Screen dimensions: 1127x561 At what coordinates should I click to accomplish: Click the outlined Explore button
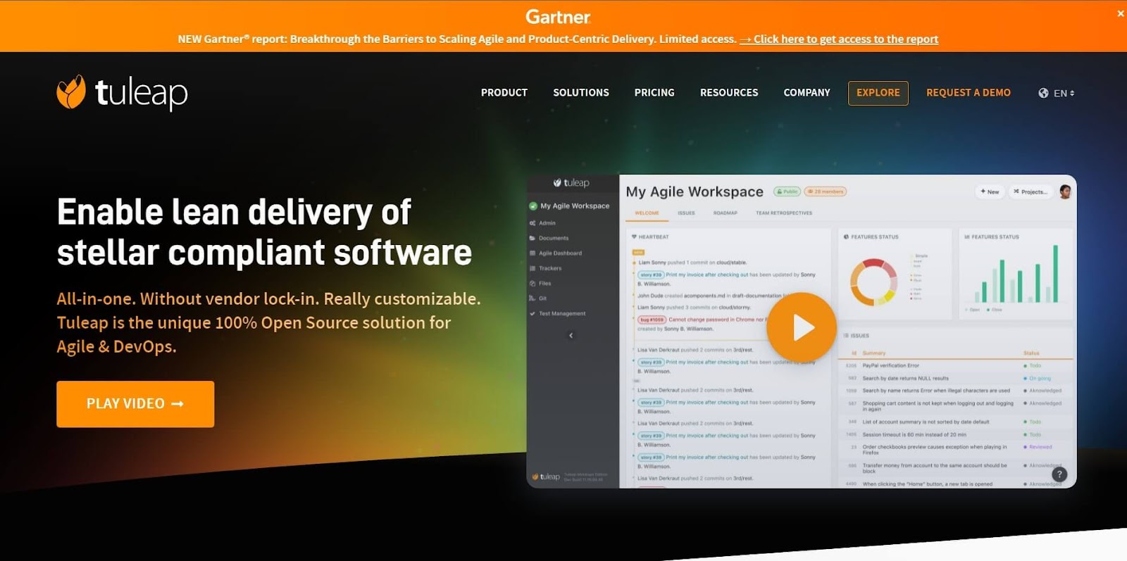(878, 93)
